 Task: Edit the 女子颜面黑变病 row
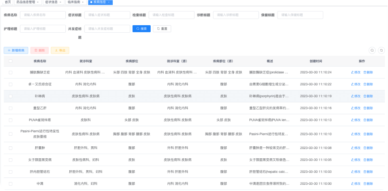pos(356,160)
